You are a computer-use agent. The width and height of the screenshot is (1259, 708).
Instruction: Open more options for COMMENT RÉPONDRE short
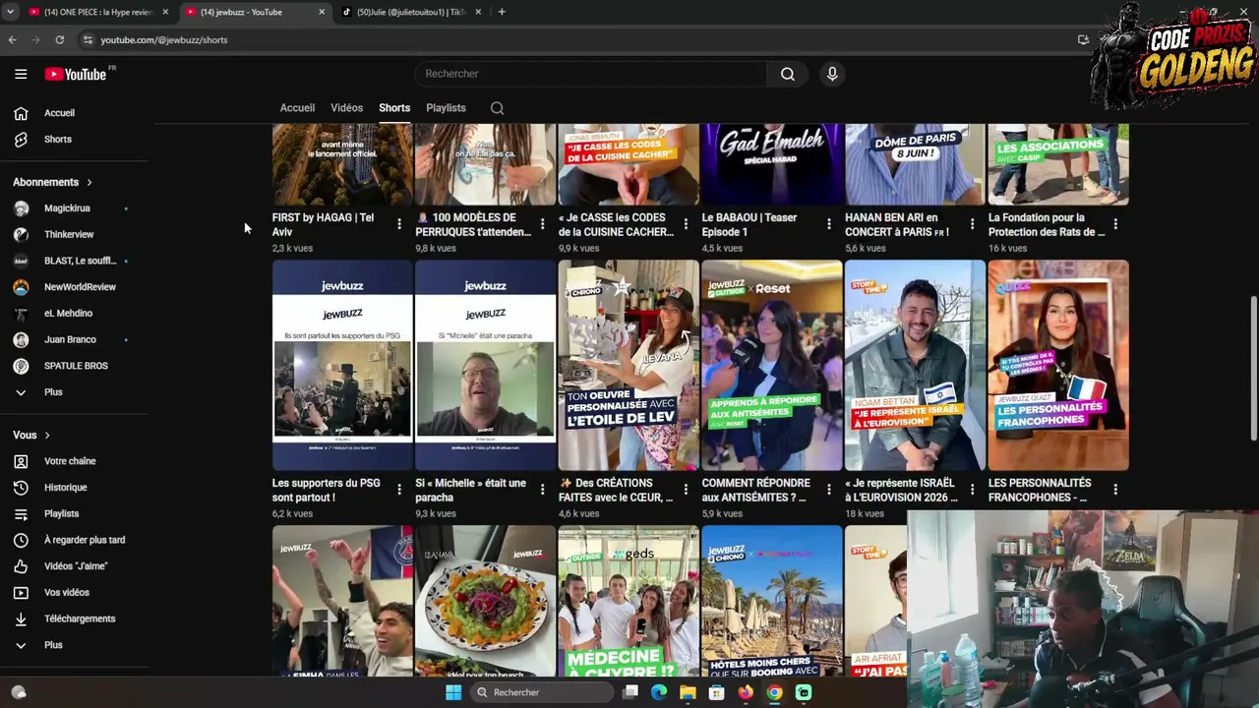pos(828,490)
